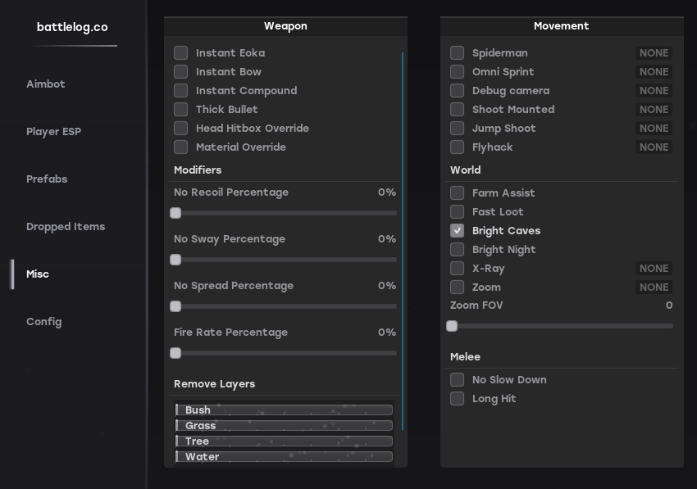The image size is (697, 489).
Task: Enable Fast Loot
Action: [457, 211]
